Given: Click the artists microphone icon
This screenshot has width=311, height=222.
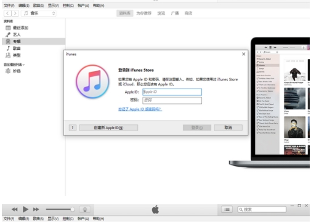Looking at the screenshot, I should point(8,34).
